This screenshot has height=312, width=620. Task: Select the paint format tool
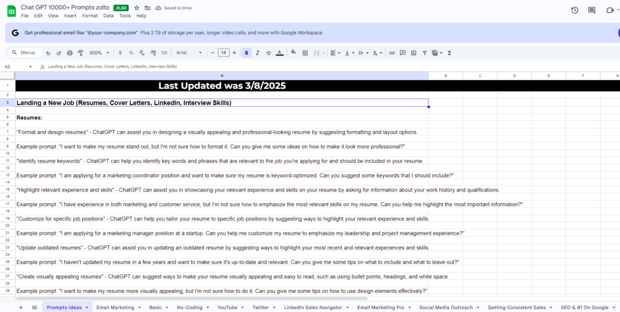tap(81, 52)
